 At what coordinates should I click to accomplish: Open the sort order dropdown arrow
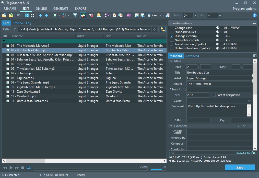coord(68,15)
